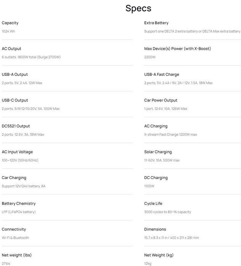Viewport: 241px width, 266px height.
Task: Click the Extra Battery label
Action: tap(156, 23)
